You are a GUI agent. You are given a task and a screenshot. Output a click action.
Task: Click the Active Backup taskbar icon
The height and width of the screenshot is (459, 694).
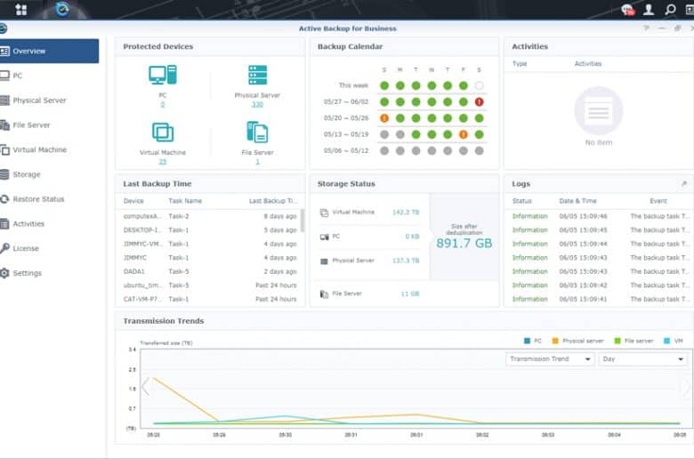[62, 9]
